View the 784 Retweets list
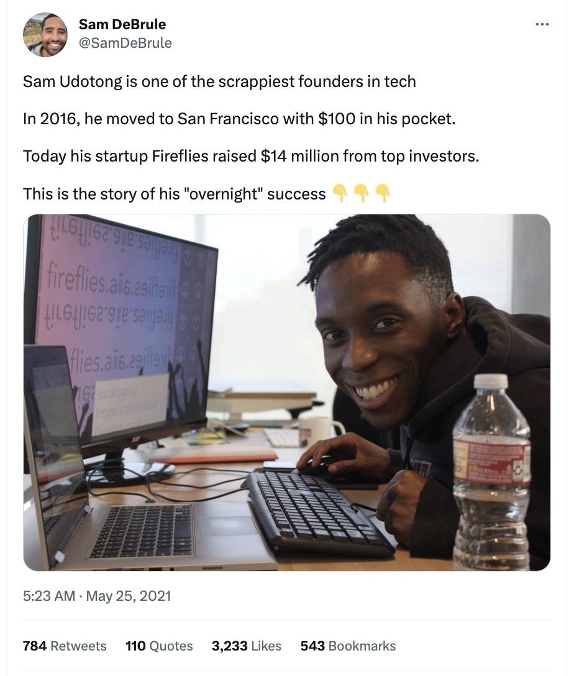This screenshot has width=574, height=676. 65,646
